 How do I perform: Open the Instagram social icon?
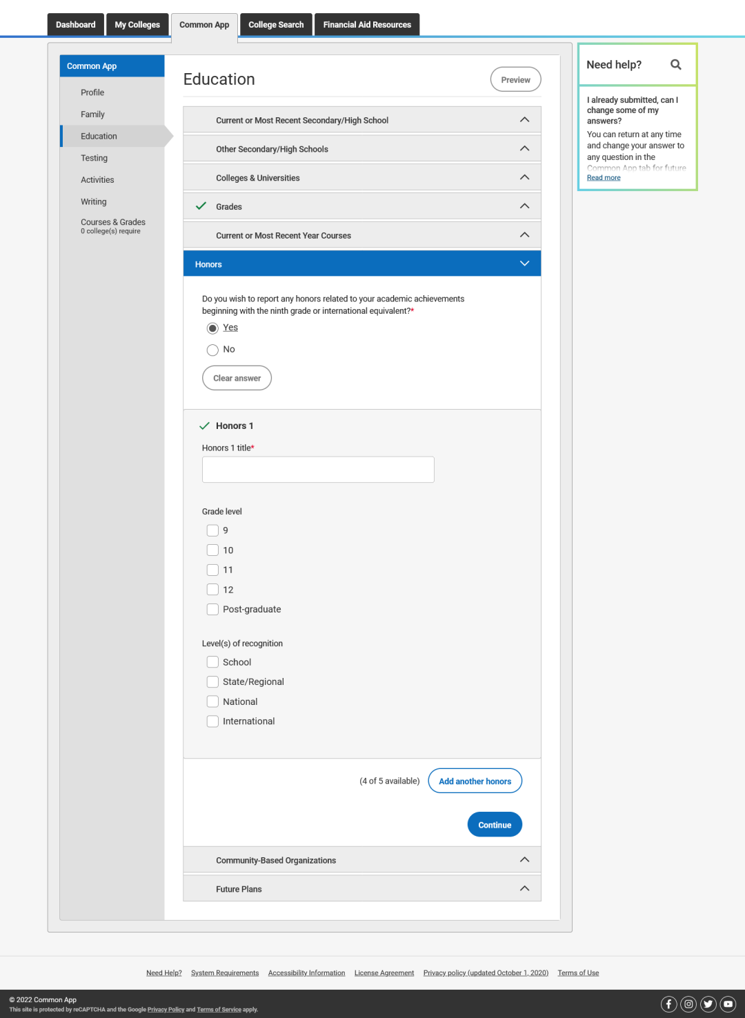pyautogui.click(x=688, y=1004)
